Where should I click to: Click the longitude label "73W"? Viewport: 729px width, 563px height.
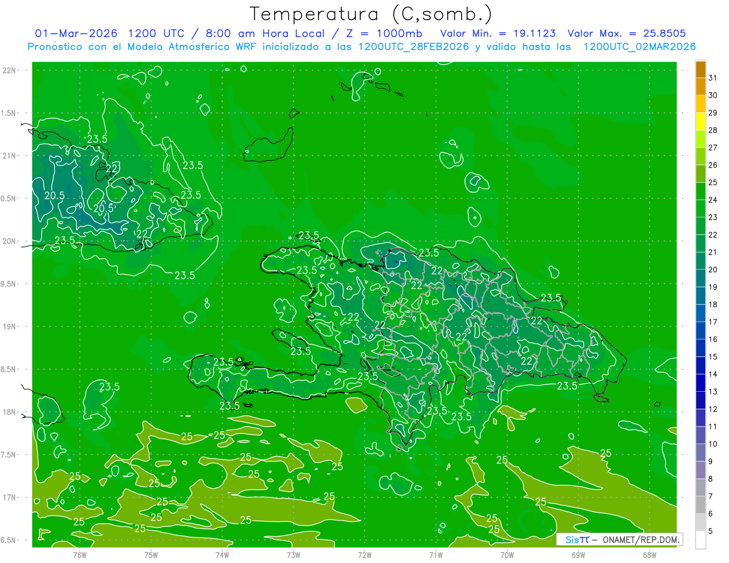[293, 554]
